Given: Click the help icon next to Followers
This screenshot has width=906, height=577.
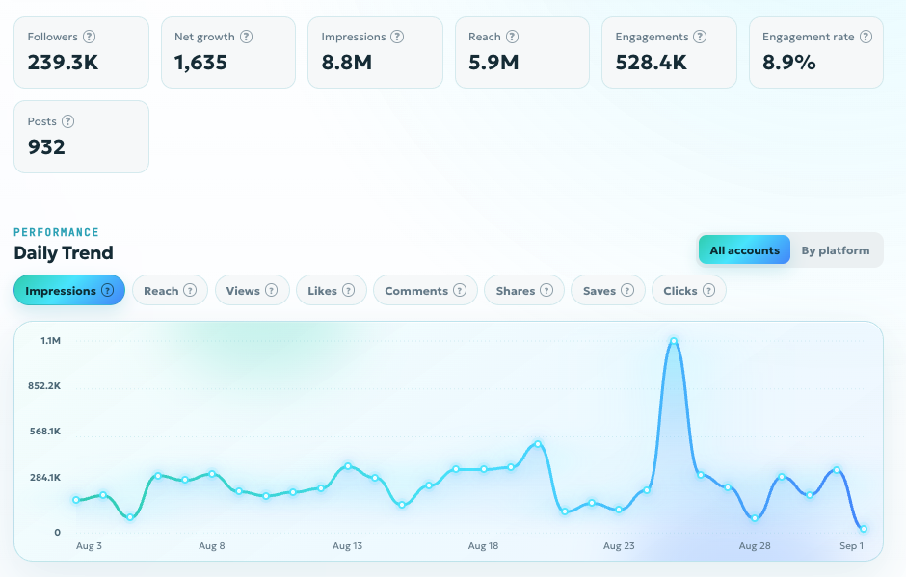Looking at the screenshot, I should coord(89,37).
